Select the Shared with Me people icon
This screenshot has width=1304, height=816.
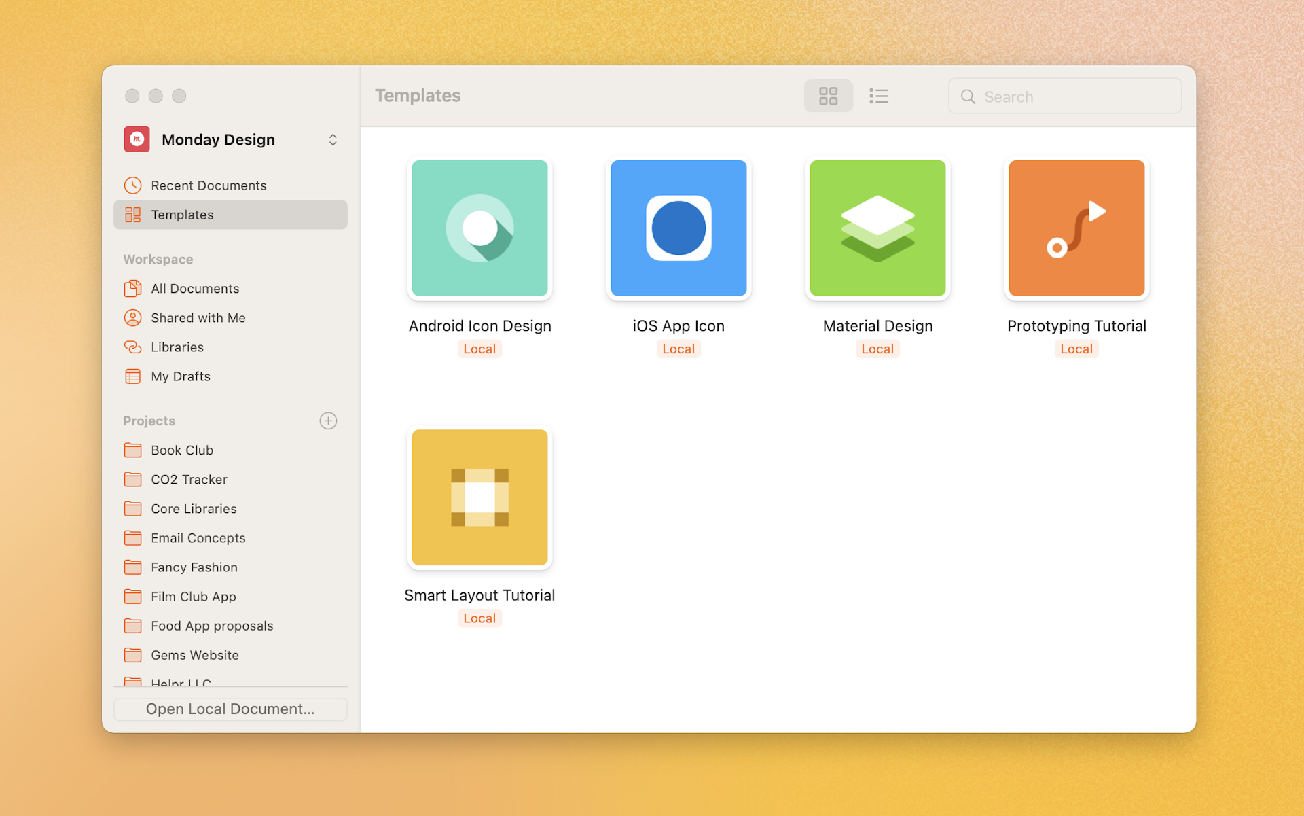click(x=133, y=317)
